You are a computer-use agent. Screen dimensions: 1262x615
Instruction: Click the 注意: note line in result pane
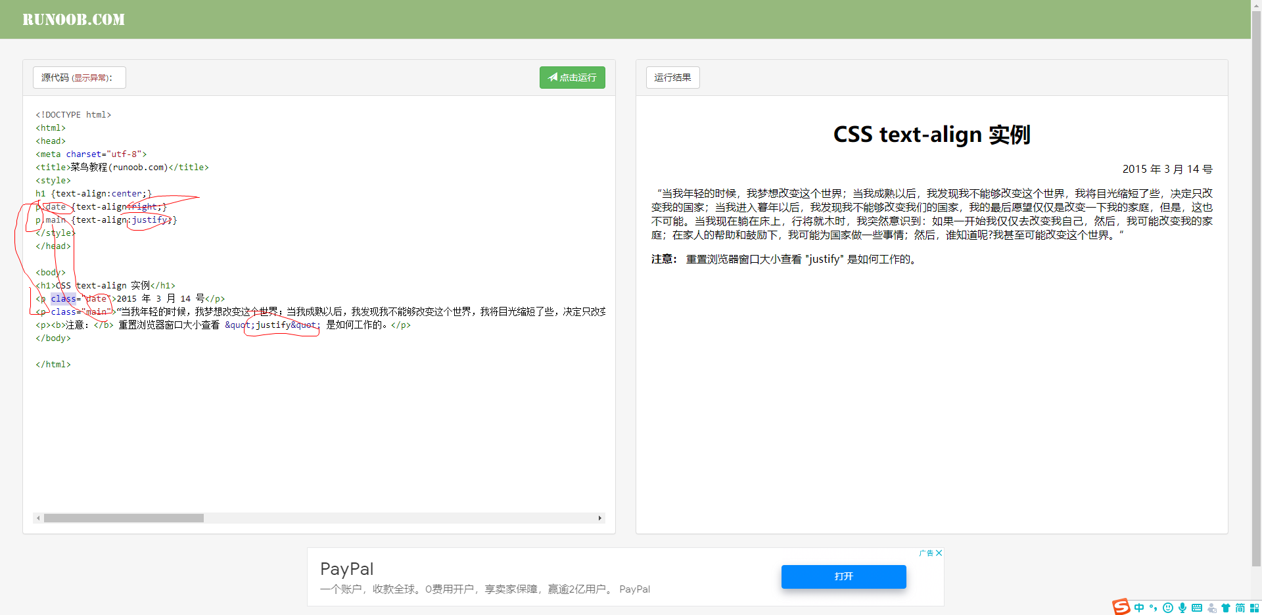click(x=786, y=260)
